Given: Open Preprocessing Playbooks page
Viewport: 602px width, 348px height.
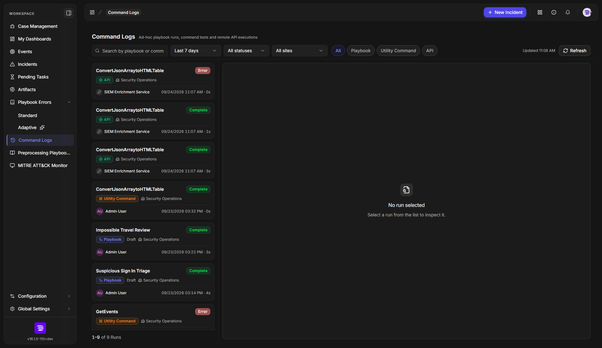Looking at the screenshot, I should 40,153.
